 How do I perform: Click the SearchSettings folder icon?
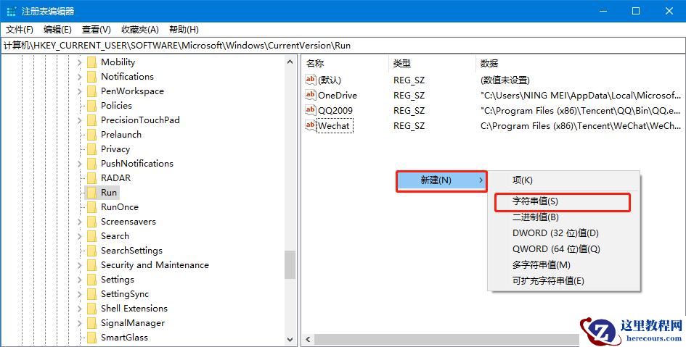click(x=91, y=251)
